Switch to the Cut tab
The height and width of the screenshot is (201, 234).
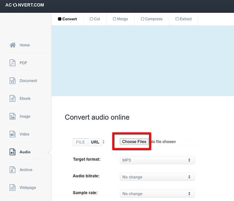pos(95,19)
